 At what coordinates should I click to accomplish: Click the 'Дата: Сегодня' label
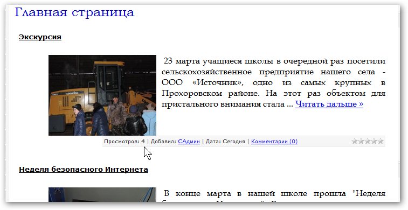[225, 142]
